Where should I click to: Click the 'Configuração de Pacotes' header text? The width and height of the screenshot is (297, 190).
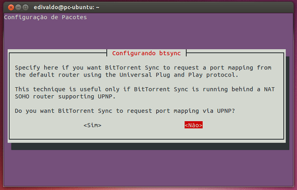(46, 17)
